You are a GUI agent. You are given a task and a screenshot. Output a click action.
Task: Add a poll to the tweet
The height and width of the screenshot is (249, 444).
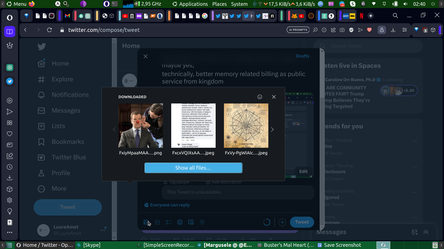click(168, 222)
